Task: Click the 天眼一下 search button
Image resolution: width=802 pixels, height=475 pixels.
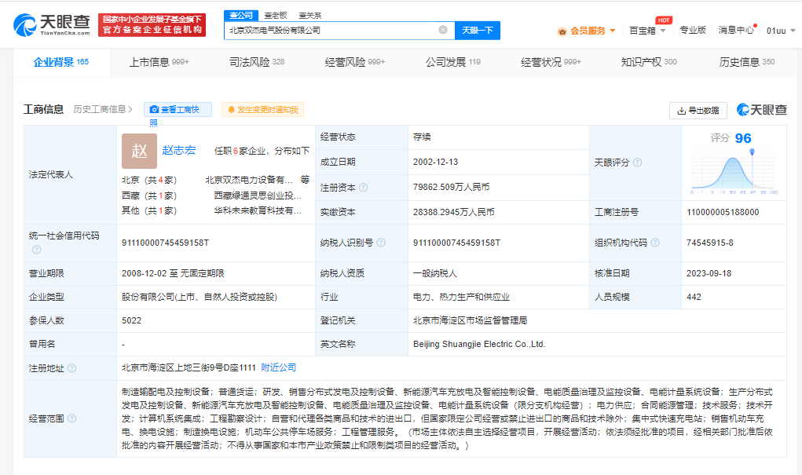Action: (x=478, y=30)
